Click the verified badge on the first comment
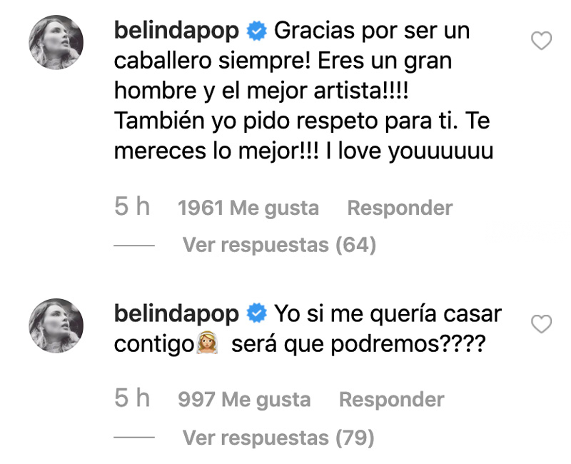Image resolution: width=571 pixels, height=464 pixels. click(x=256, y=31)
